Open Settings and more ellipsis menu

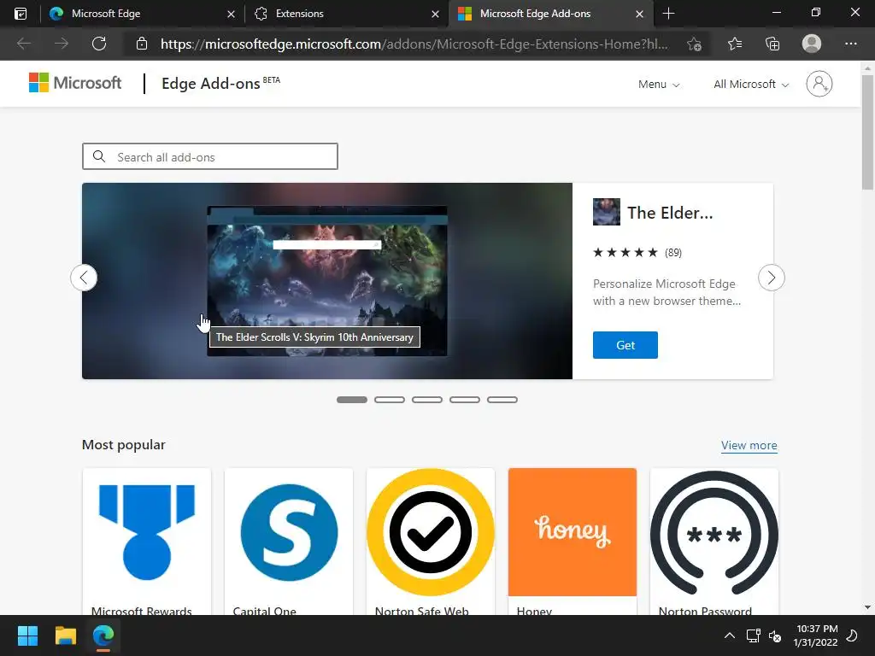point(850,44)
